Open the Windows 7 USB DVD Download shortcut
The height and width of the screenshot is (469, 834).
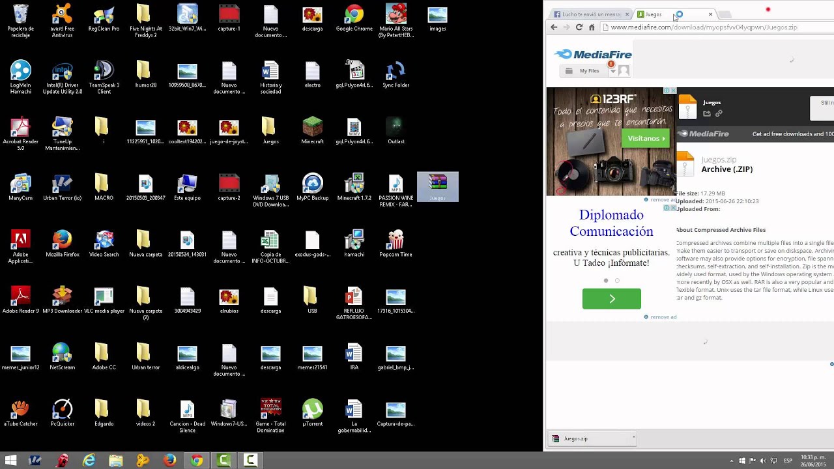(x=270, y=190)
